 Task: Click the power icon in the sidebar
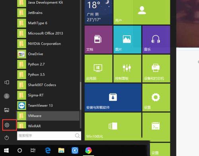[x=7, y=138]
